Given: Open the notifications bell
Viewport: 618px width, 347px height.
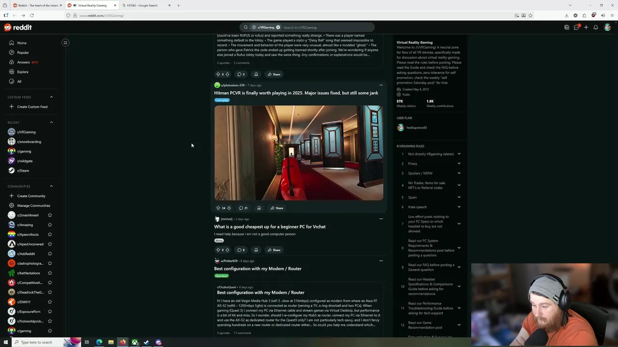Looking at the screenshot, I should (595, 27).
